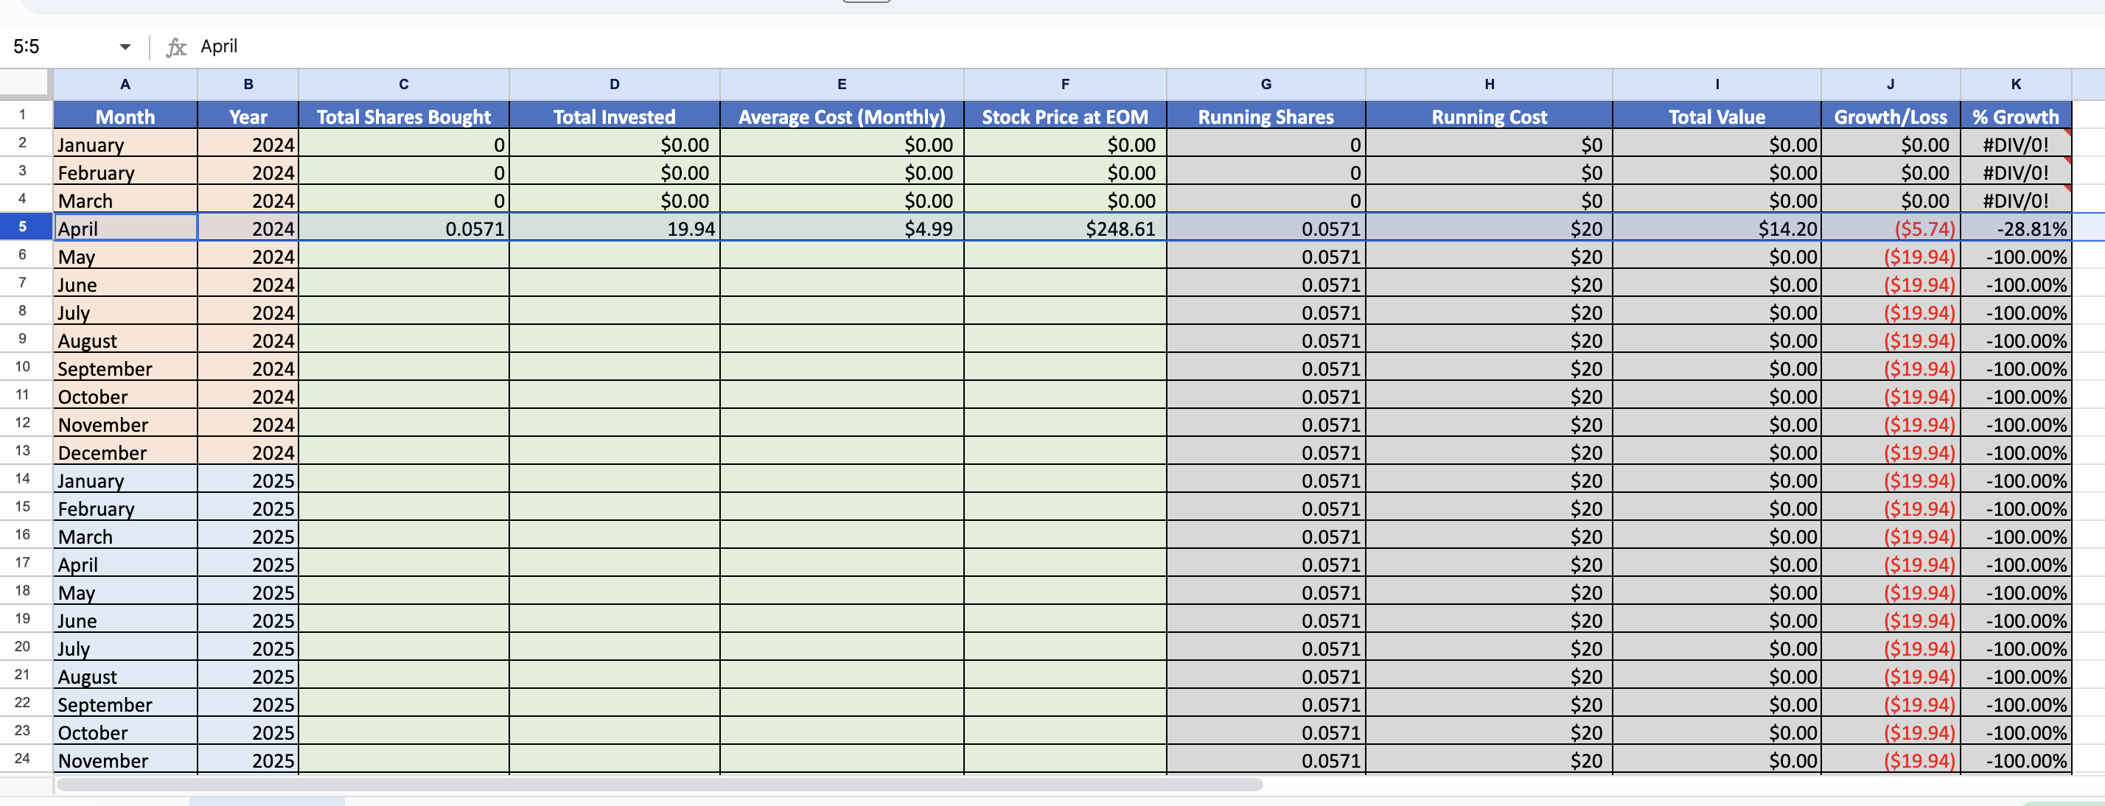This screenshot has width=2105, height=806.
Task: Select row 14 header
Action: point(23,480)
